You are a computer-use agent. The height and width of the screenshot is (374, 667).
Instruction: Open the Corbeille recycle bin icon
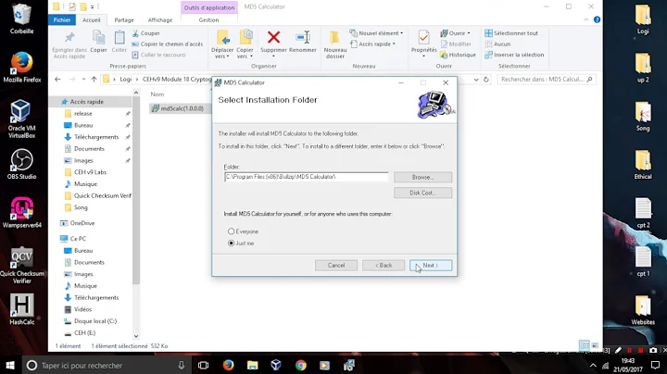(x=21, y=19)
